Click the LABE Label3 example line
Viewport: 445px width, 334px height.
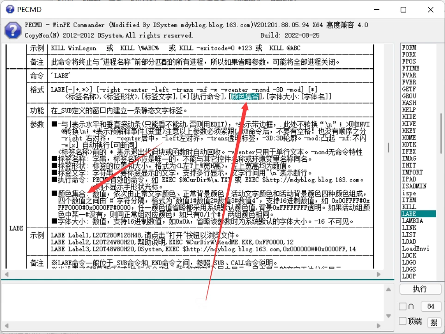pyautogui.click(x=203, y=249)
